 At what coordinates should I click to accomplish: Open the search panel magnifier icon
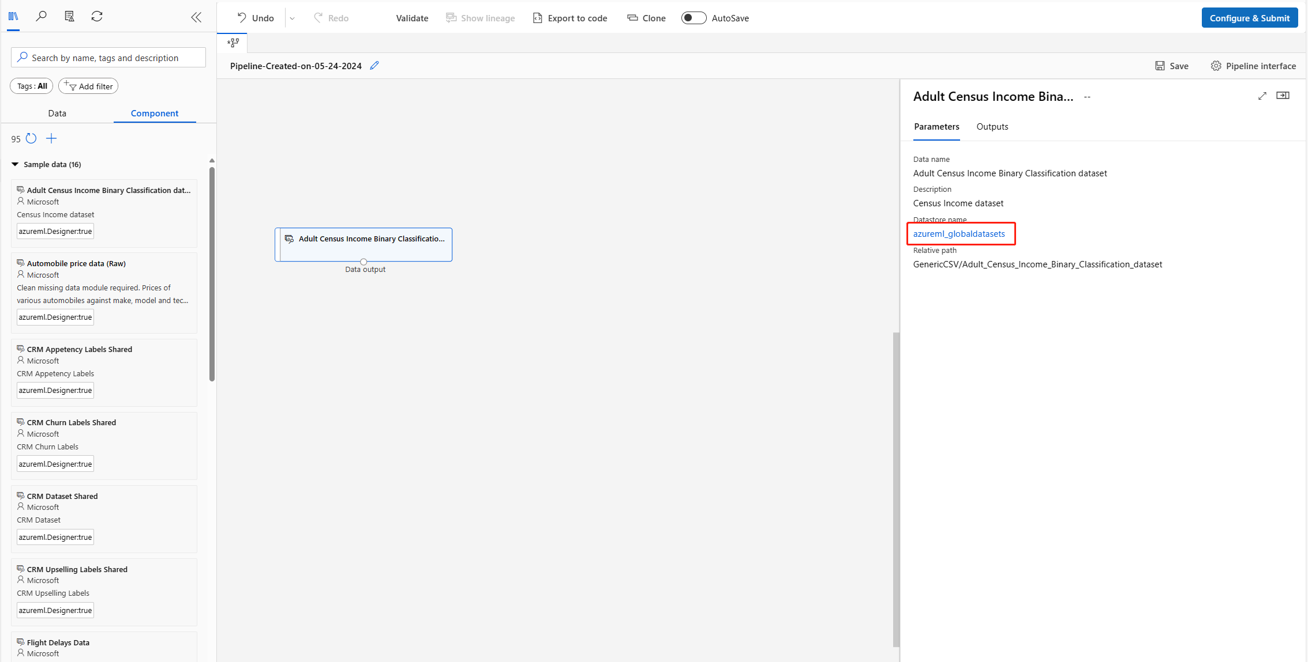click(41, 17)
